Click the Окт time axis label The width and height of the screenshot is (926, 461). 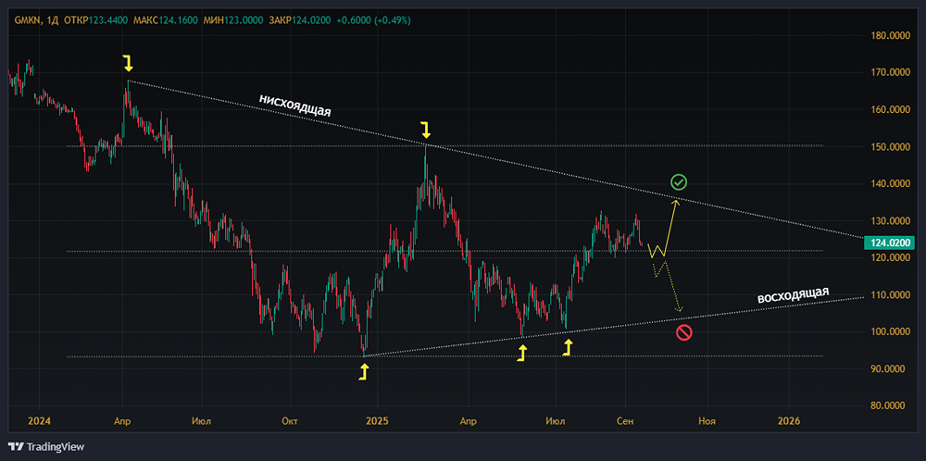(290, 421)
